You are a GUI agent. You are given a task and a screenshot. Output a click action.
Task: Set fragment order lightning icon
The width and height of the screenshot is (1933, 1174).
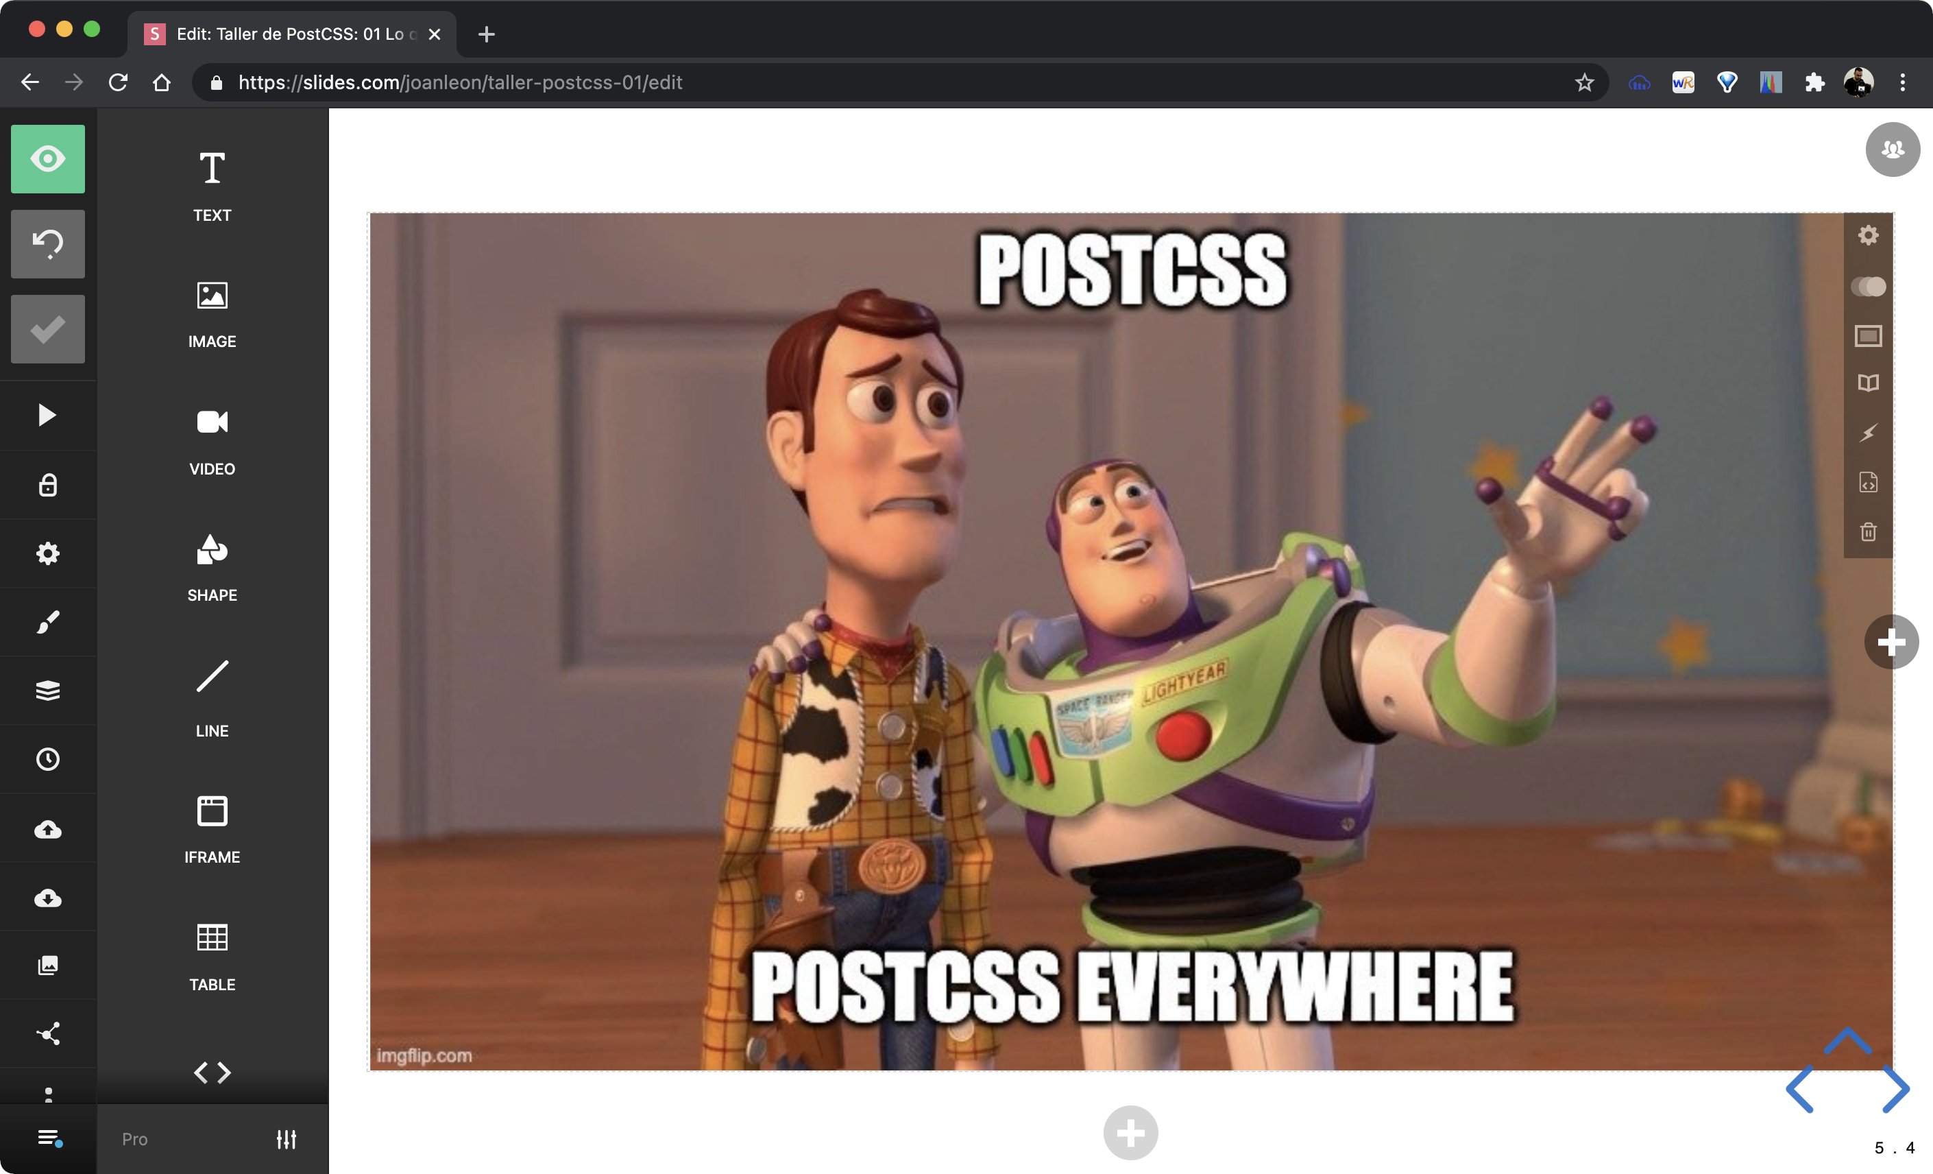coord(1868,433)
